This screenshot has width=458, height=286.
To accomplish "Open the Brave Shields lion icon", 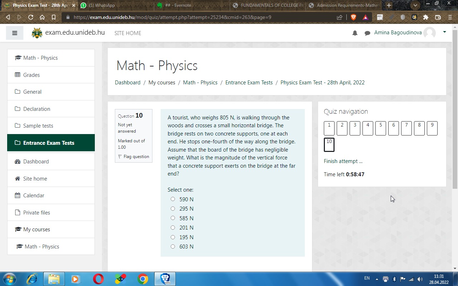I will pos(354,17).
